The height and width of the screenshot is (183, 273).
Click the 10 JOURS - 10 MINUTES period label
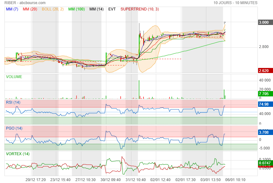[235, 3]
